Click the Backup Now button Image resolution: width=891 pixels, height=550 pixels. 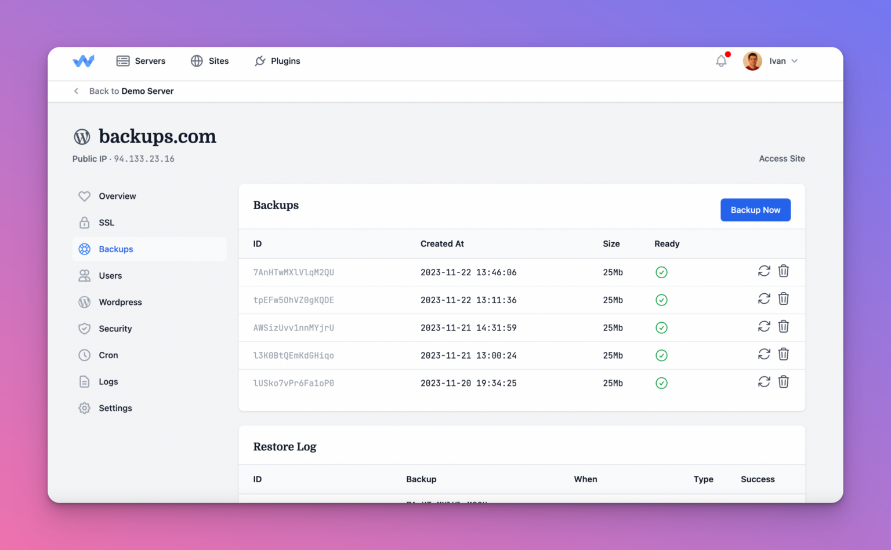(x=755, y=210)
